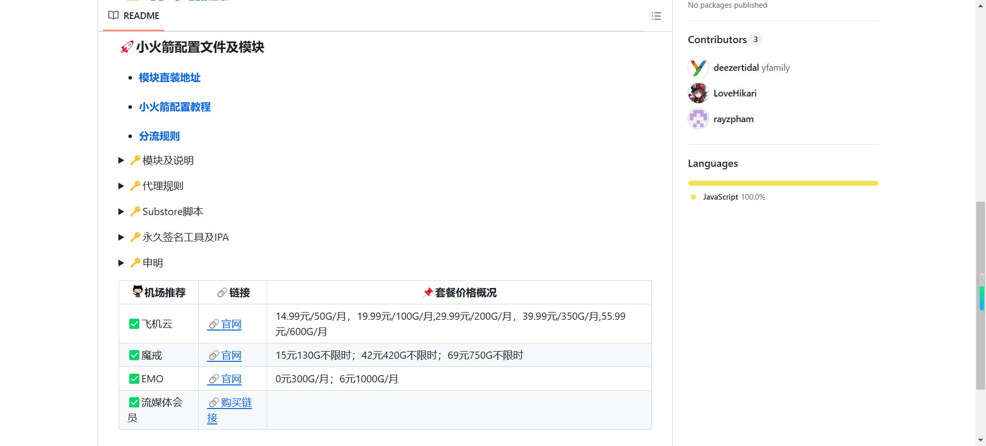This screenshot has height=446, width=986.
Task: Click the green checkmark beside 飞机云
Action: coord(134,324)
